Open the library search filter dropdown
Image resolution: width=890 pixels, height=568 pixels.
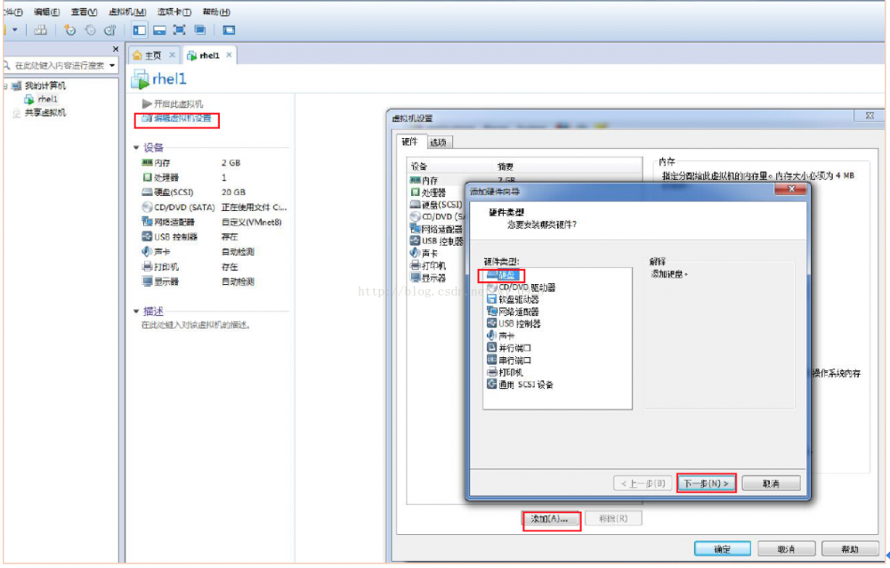pos(114,64)
